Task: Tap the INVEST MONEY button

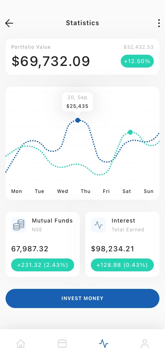Action: (82, 298)
